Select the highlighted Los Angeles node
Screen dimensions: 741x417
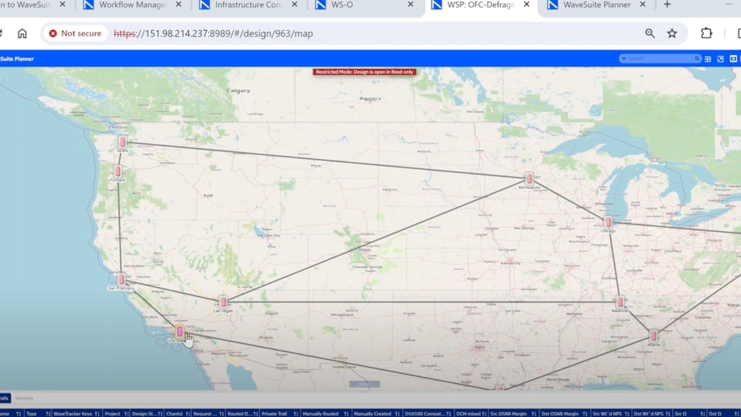click(x=180, y=332)
